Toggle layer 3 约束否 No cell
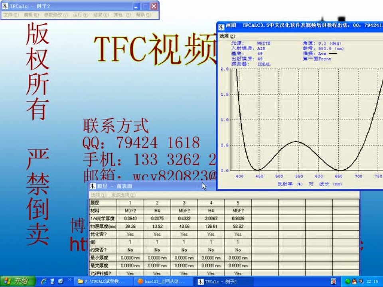This screenshot has height=287, width=383. click(x=184, y=250)
